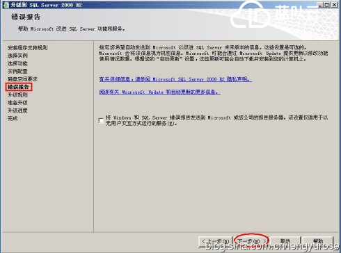Select 准备升级 step in sidebar

point(17,103)
